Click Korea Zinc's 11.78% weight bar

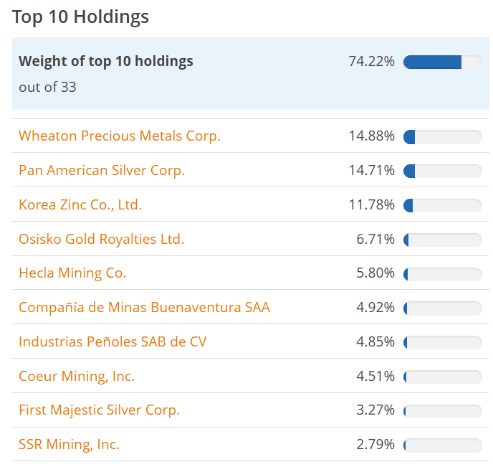[x=443, y=205]
